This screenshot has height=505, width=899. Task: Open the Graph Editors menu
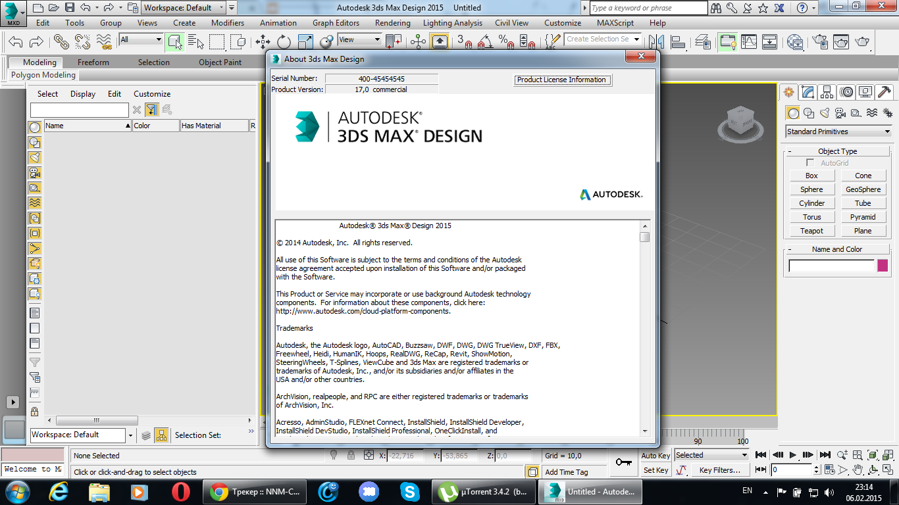(336, 22)
